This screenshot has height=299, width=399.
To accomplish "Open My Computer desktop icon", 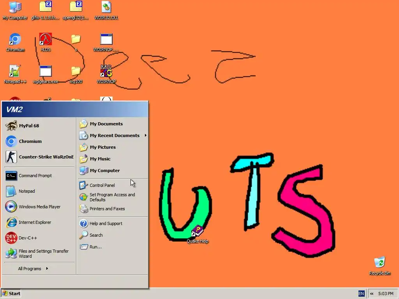I will (15, 11).
